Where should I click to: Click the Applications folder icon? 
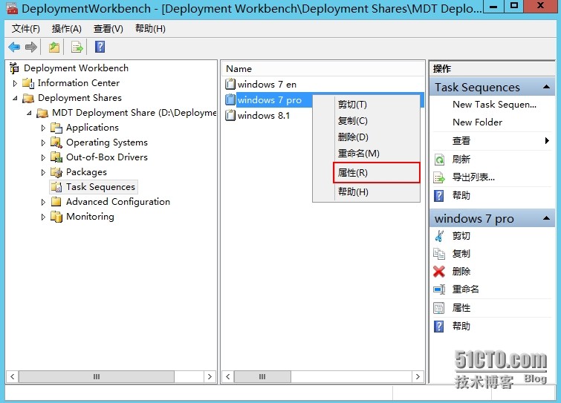[56, 128]
